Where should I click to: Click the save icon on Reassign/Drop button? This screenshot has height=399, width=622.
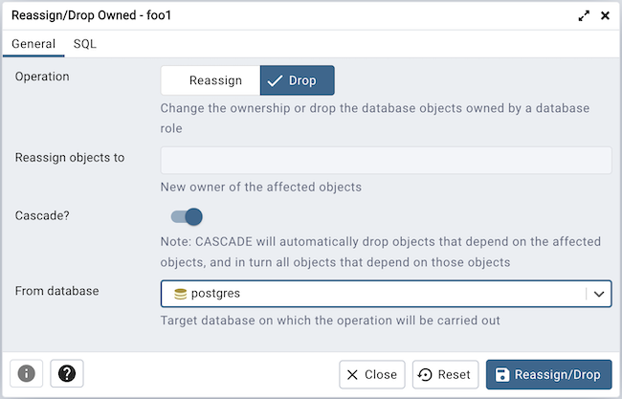502,375
